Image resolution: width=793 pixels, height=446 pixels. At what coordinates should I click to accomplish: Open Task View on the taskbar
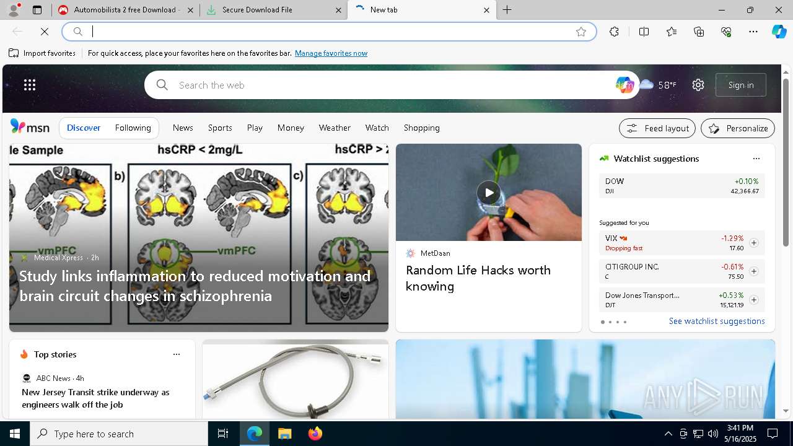(223, 434)
